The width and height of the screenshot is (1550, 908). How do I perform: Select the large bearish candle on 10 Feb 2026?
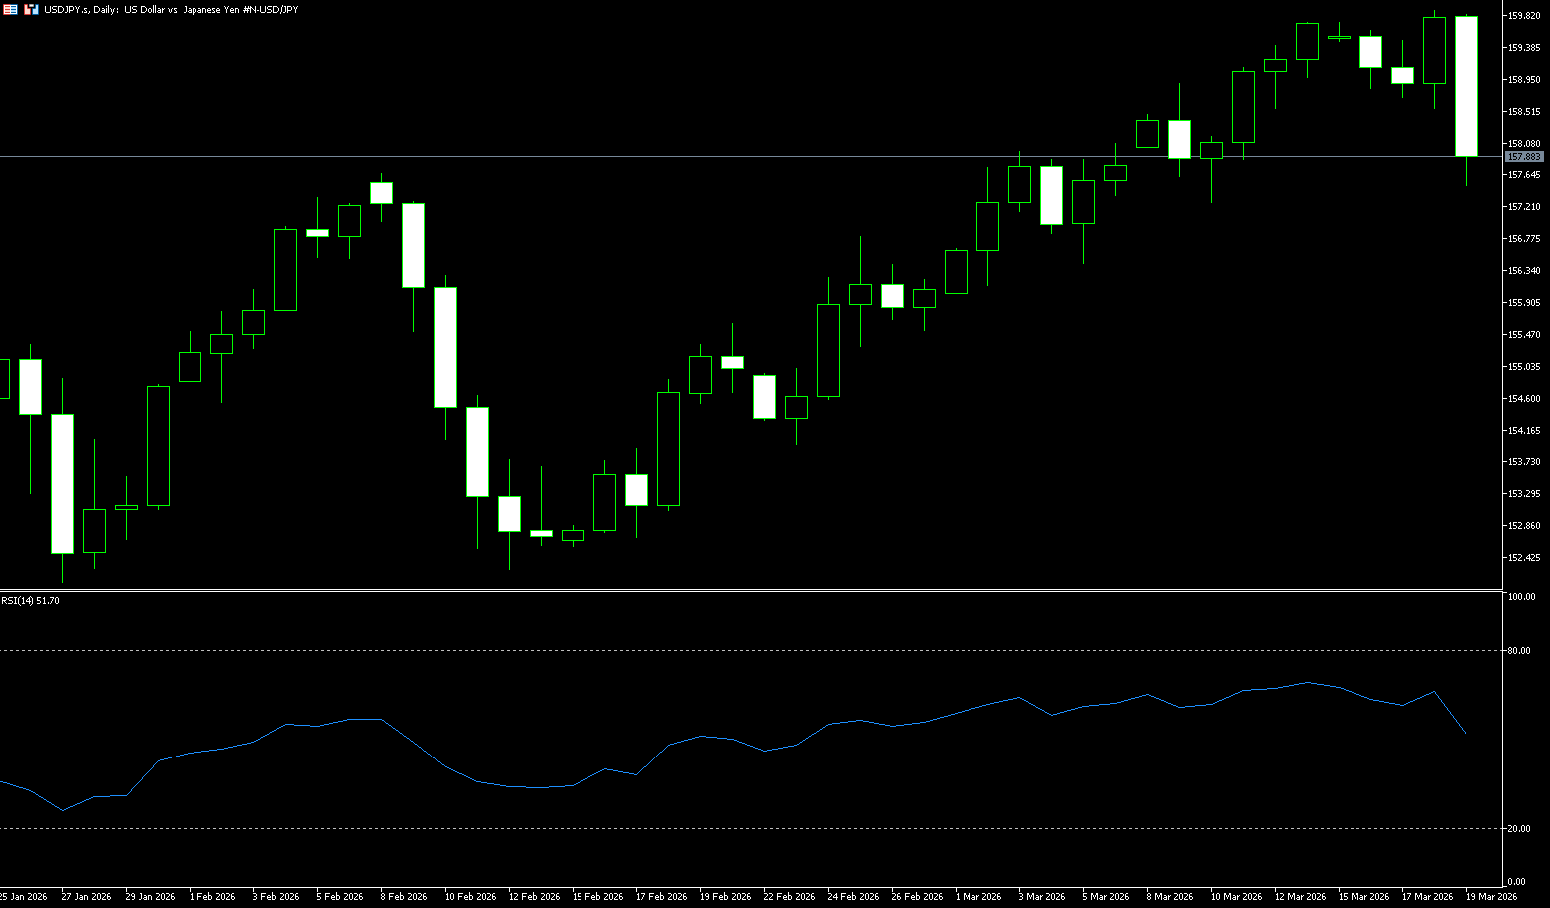point(445,347)
